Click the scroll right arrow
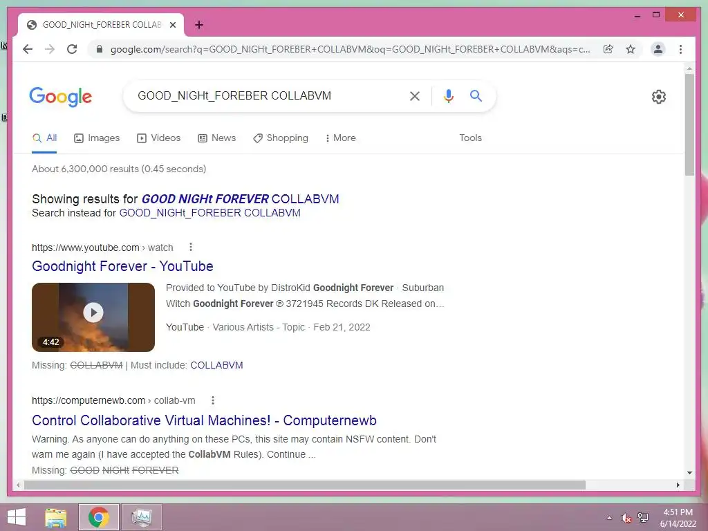The height and width of the screenshot is (531, 708). click(678, 485)
